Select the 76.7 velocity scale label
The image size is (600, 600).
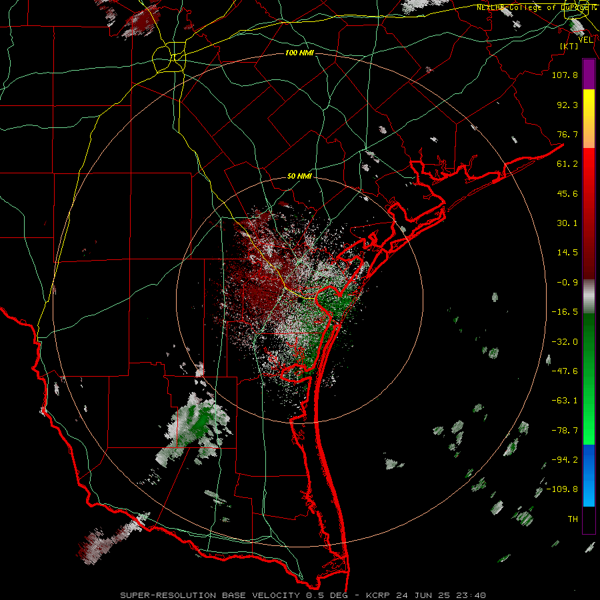[567, 134]
